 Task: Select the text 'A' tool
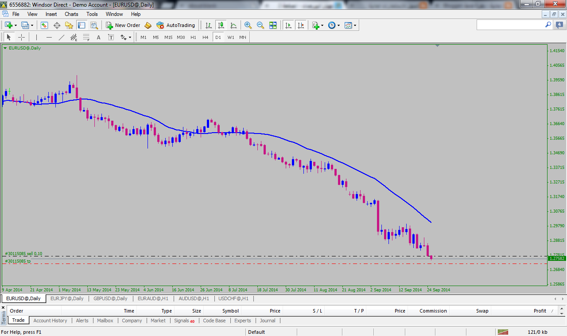[98, 37]
